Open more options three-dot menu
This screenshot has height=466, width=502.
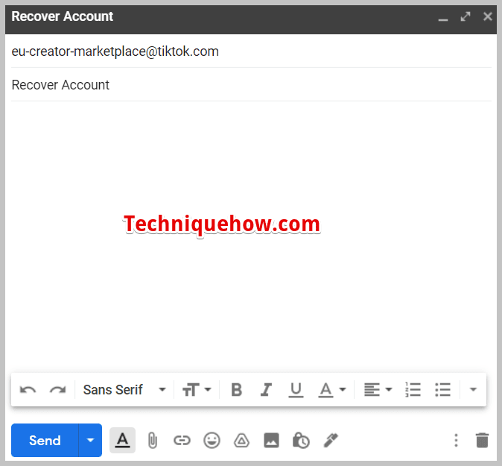pyautogui.click(x=457, y=441)
